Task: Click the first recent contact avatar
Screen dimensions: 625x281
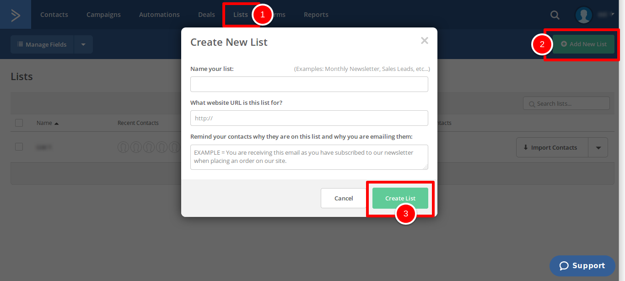Action: tap(123, 147)
